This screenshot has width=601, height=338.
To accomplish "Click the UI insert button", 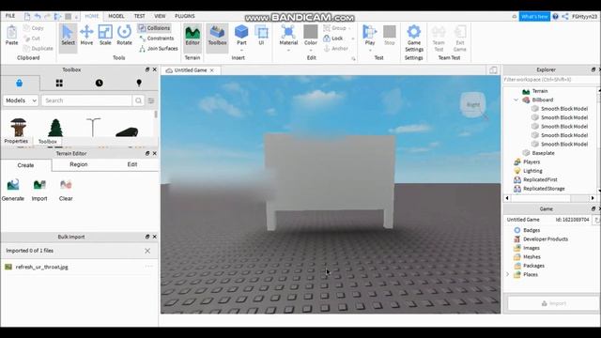I will [x=261, y=36].
